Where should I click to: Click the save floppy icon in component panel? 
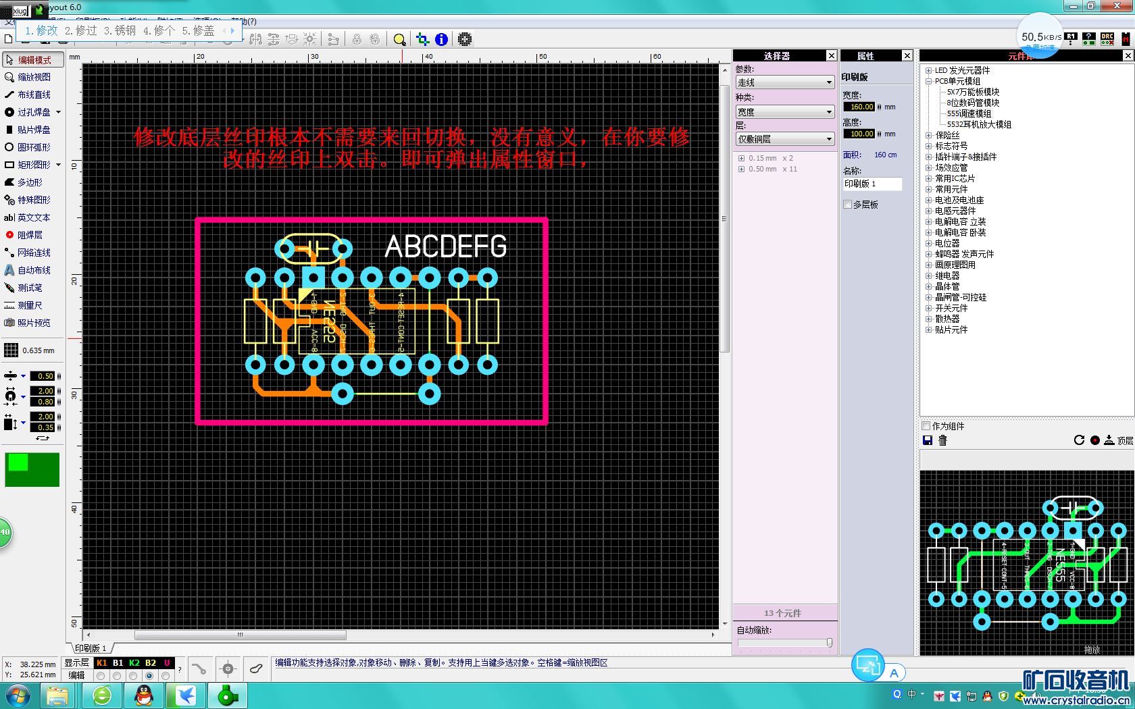[x=928, y=440]
